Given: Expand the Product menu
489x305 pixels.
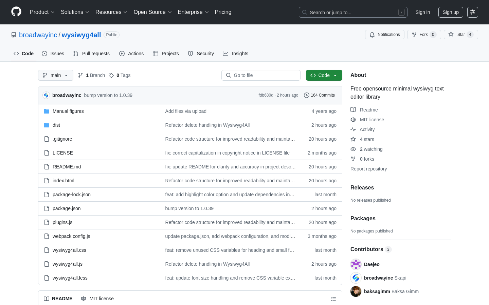Looking at the screenshot, I should [x=42, y=12].
